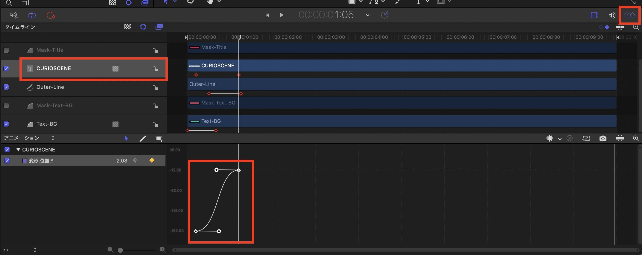The height and width of the screenshot is (255, 642).
Task: Toggle the audio mute icon in toolbar
Action: coord(14,15)
